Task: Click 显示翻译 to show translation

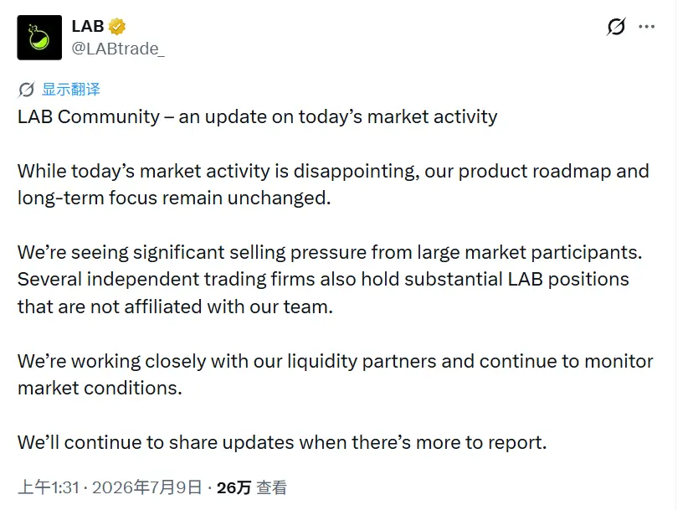Action: [71, 90]
